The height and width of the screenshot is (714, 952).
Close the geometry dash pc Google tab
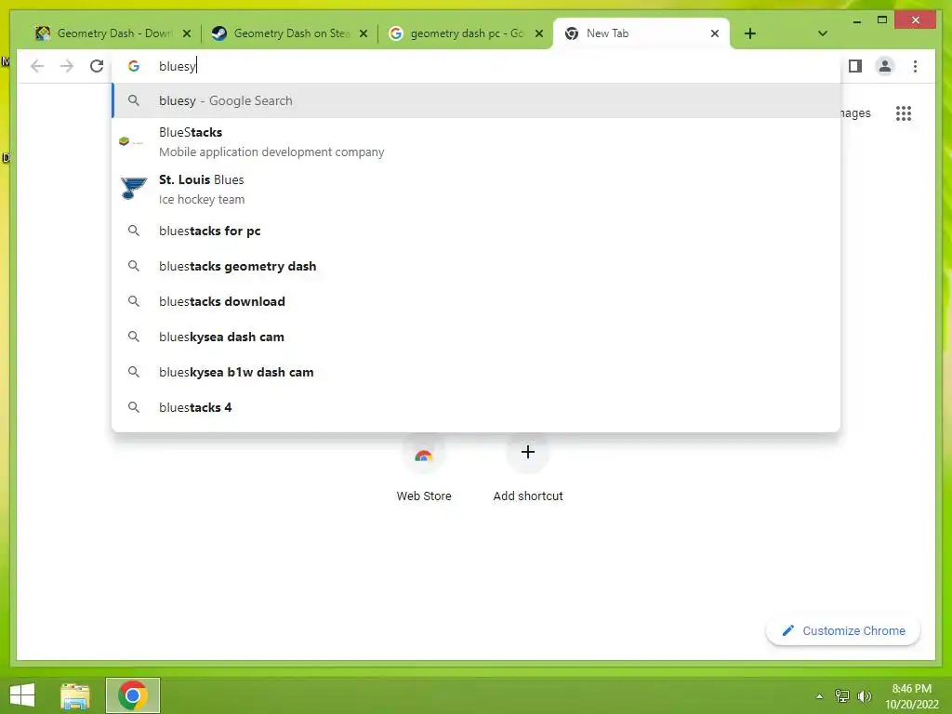tap(538, 33)
